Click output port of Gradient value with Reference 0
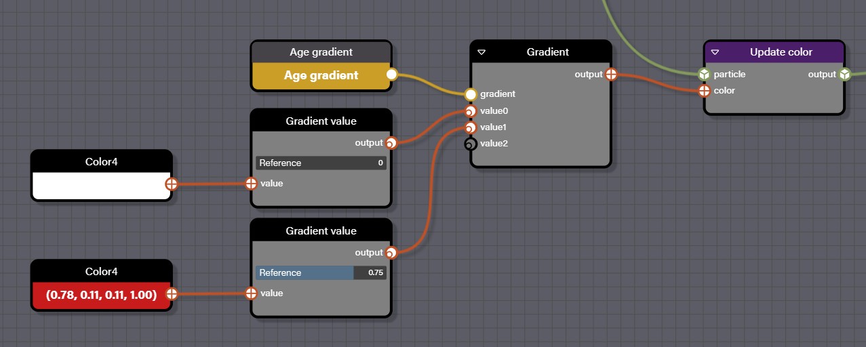 (x=391, y=143)
